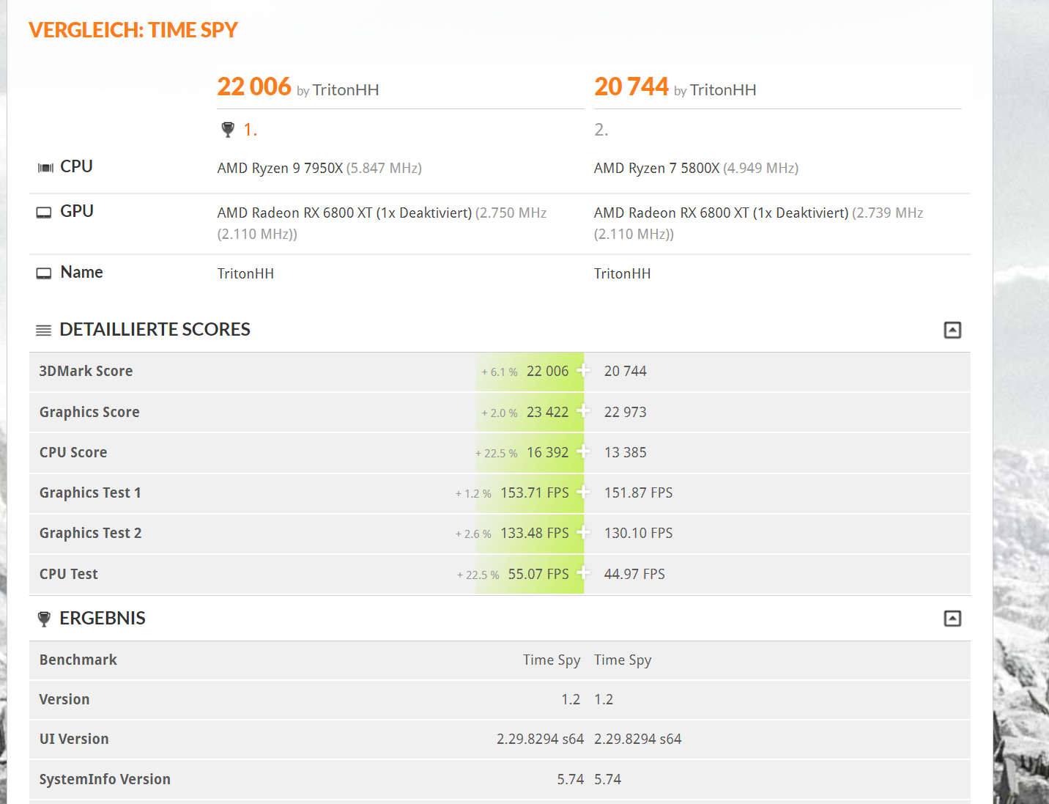Screen dimensions: 1049x804
Task: Click the trophy icon beside Ergebnis
Action: pyautogui.click(x=44, y=619)
